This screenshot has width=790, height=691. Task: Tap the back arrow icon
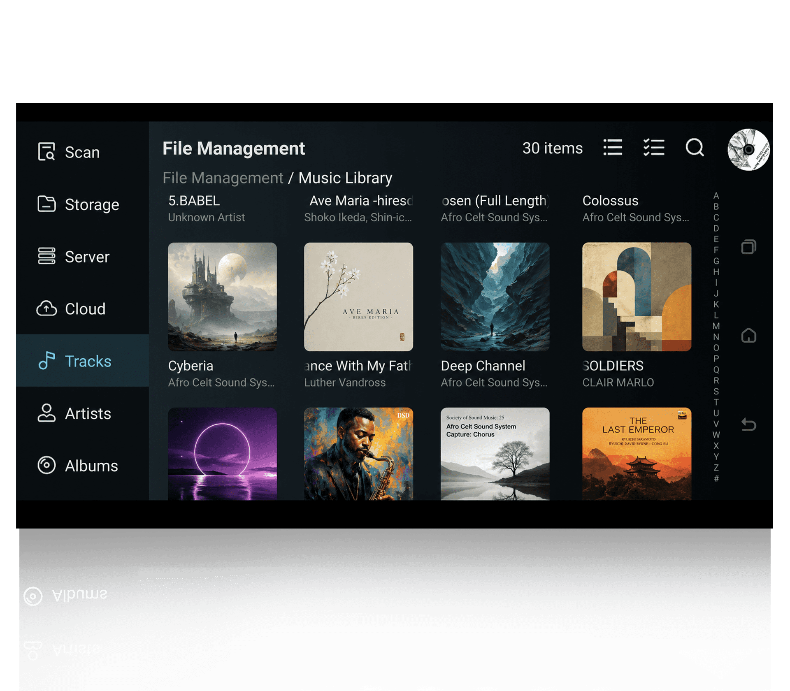[x=749, y=424]
